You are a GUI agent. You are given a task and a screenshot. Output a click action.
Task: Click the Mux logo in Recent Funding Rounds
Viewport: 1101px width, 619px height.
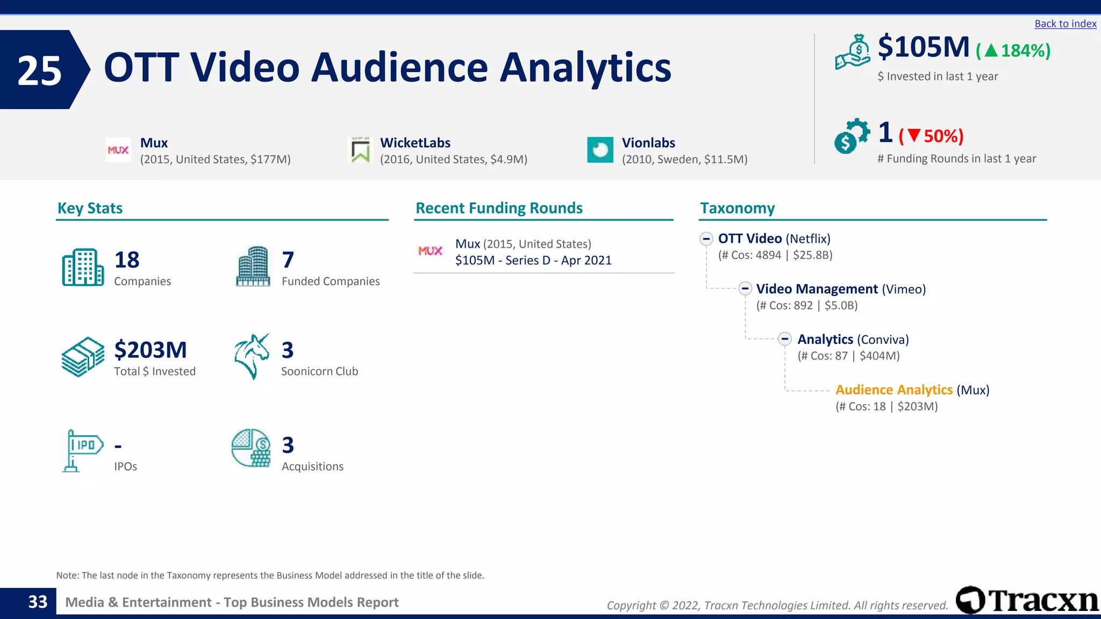(x=430, y=251)
